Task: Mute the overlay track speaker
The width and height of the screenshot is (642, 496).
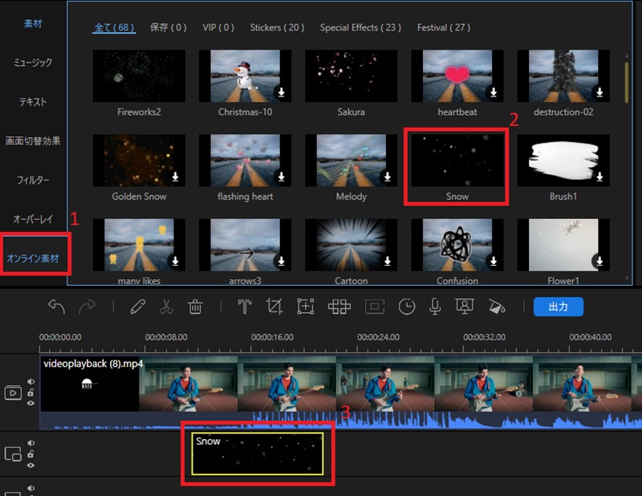Action: [x=31, y=443]
